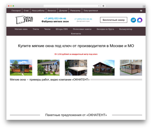Click the red price text От 1250 рублей

(76, 54)
